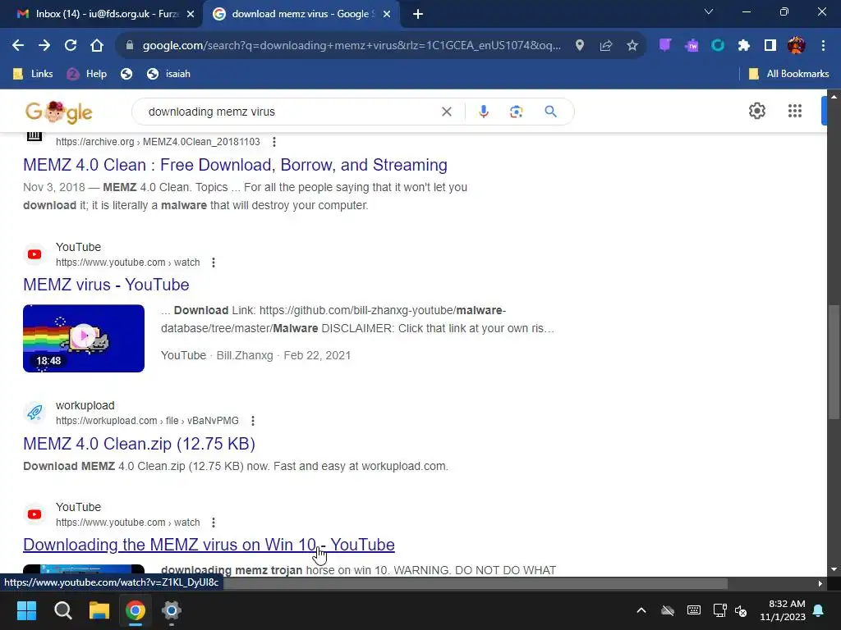Open the tab search chevron
The image size is (841, 630).
coord(709,11)
